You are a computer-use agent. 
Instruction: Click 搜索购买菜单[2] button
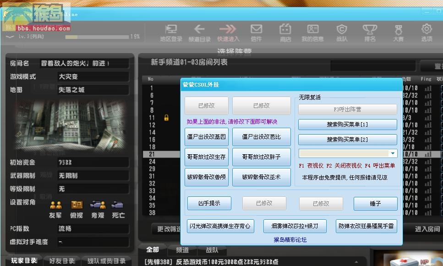coord(348,140)
